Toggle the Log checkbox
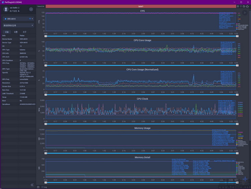 (43, 187)
